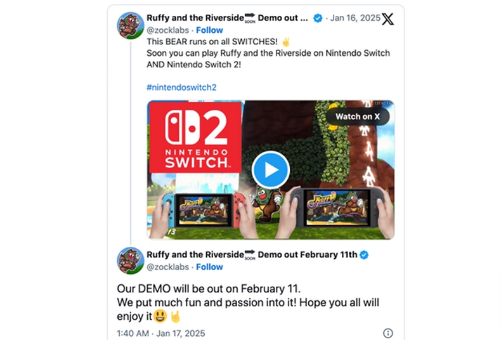501x340 pixels.
Task: Click the 1:40 AM · Jan 17, 2025 timestamp
Action: point(161,333)
